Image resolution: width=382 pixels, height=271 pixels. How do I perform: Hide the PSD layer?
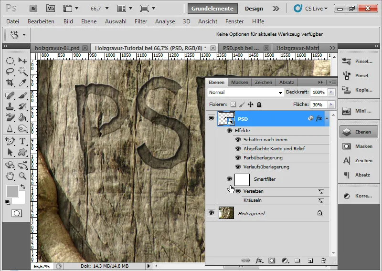click(211, 118)
